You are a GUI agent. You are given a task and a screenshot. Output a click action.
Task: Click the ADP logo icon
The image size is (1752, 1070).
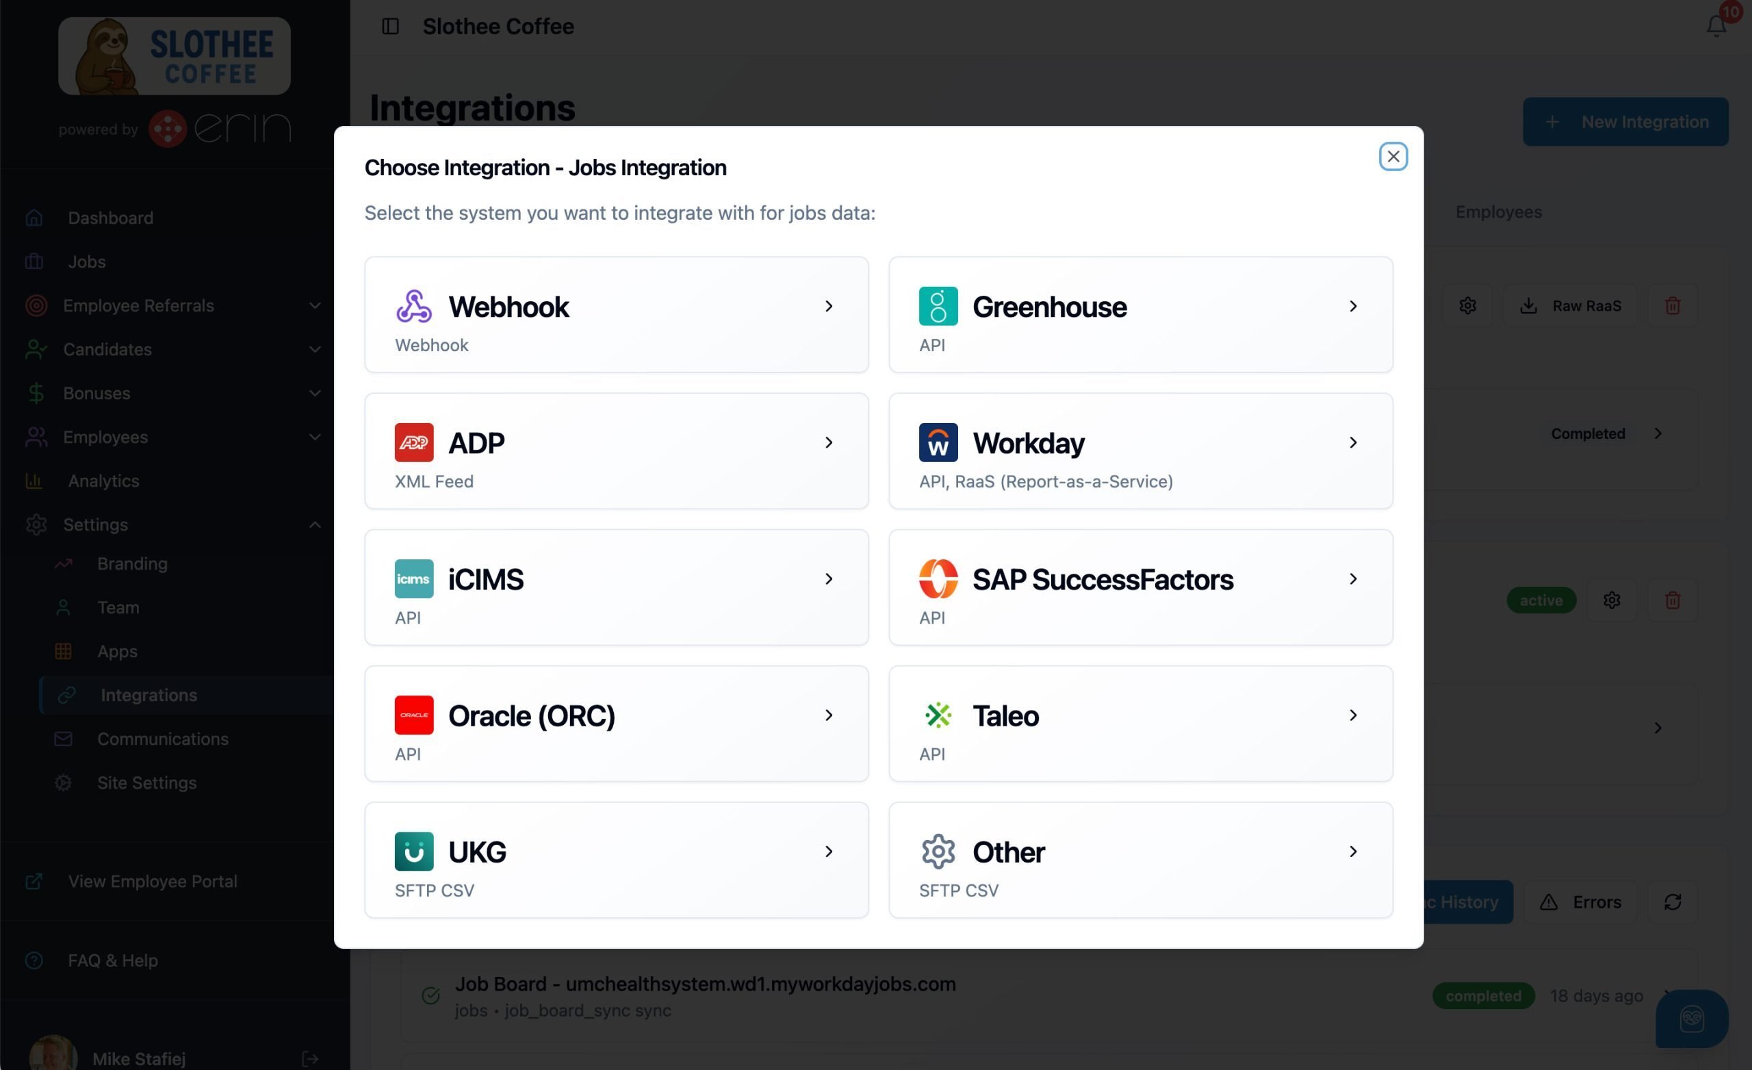point(414,442)
